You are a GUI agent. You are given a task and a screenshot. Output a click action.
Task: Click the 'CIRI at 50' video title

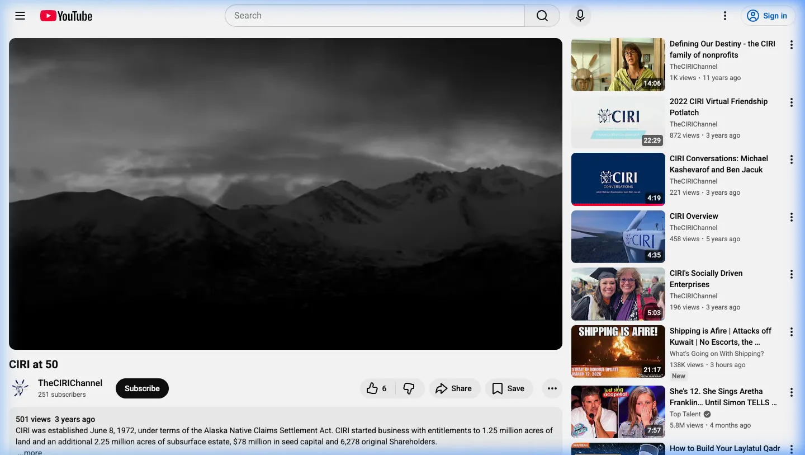(34, 364)
